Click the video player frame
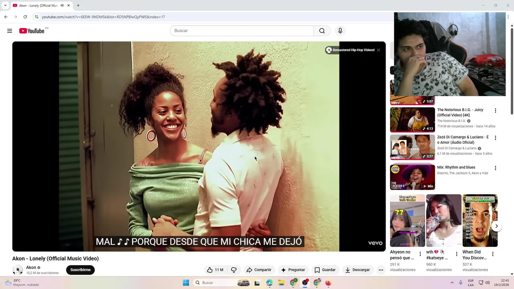The image size is (514, 289). [199, 147]
